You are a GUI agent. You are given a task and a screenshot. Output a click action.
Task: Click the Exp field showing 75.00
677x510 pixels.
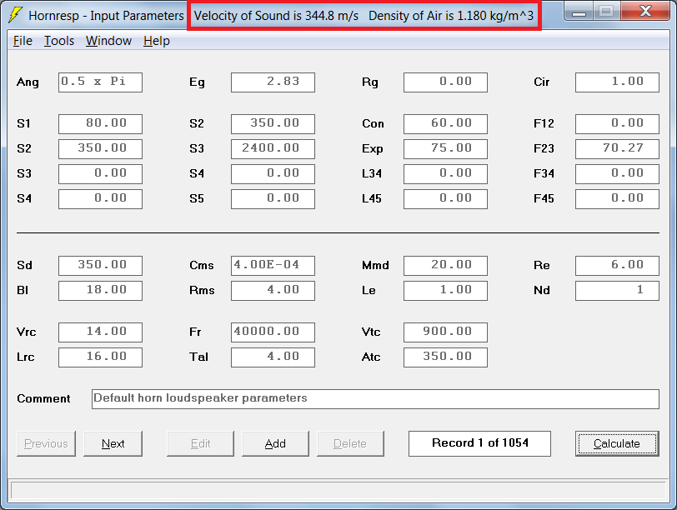(445, 149)
